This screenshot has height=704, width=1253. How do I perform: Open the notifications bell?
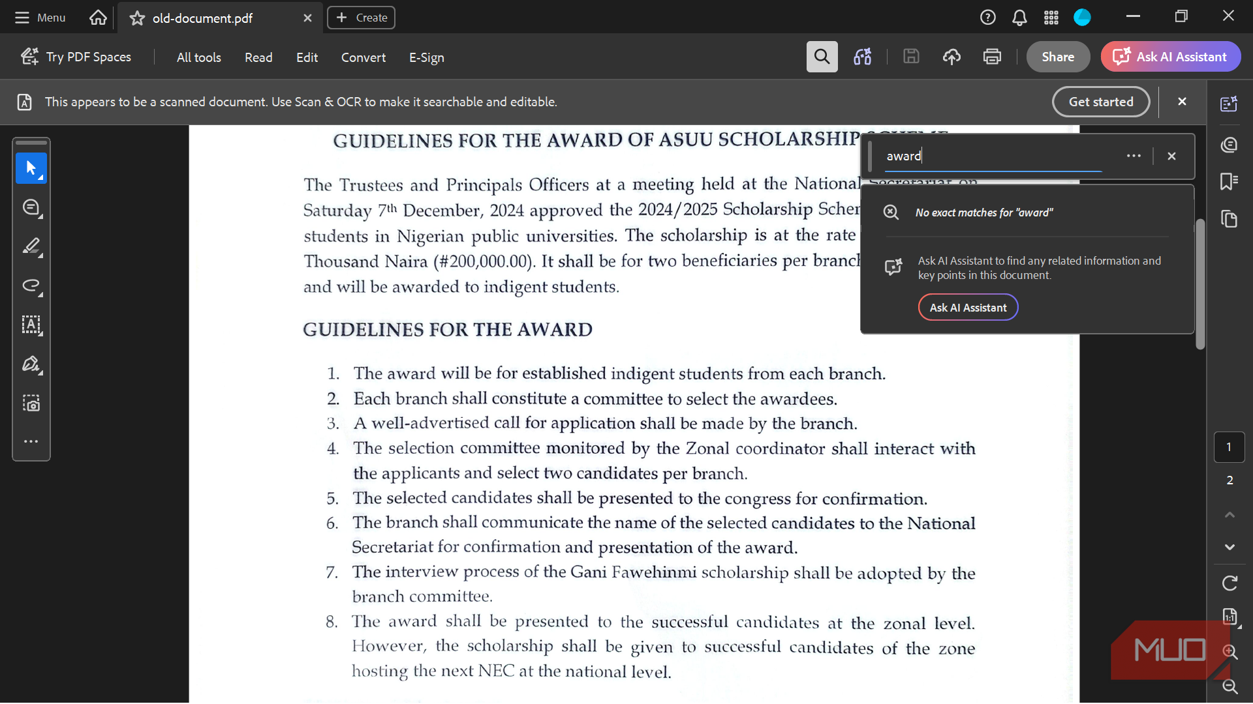point(1019,18)
